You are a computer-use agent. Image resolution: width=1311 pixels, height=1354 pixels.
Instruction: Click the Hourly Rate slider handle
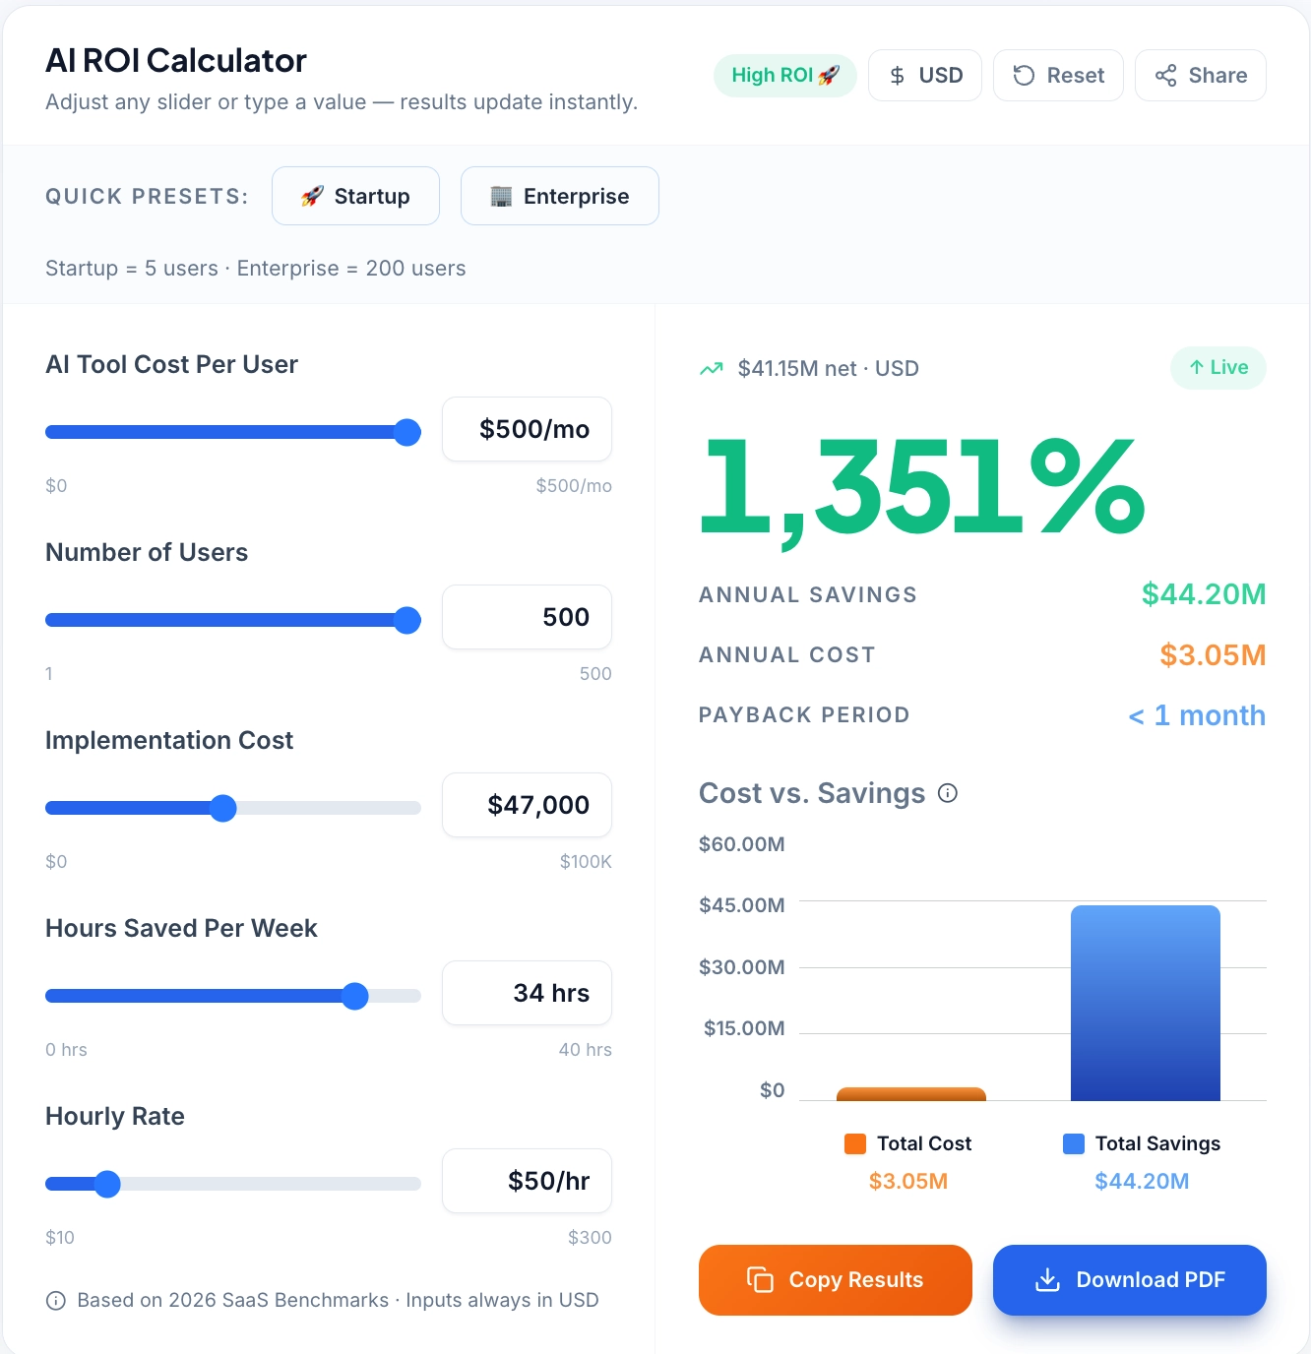coord(107,1184)
